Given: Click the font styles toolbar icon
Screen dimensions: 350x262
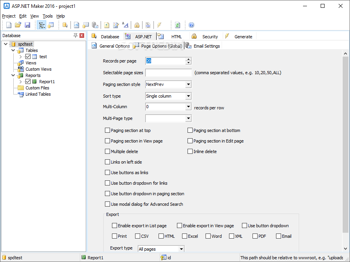Looking at the screenshot, I should click(125, 25).
